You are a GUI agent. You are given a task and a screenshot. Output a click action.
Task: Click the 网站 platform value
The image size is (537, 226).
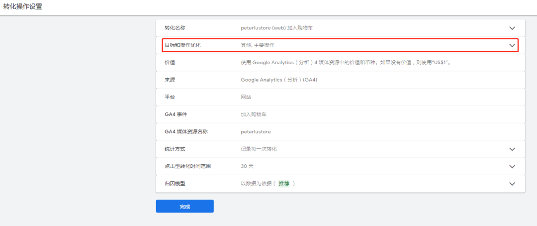coord(246,97)
